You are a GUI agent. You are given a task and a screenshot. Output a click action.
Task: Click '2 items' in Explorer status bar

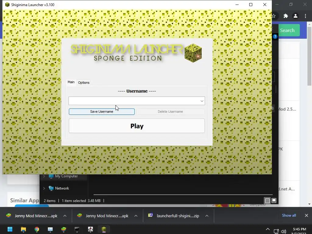[x=50, y=201]
